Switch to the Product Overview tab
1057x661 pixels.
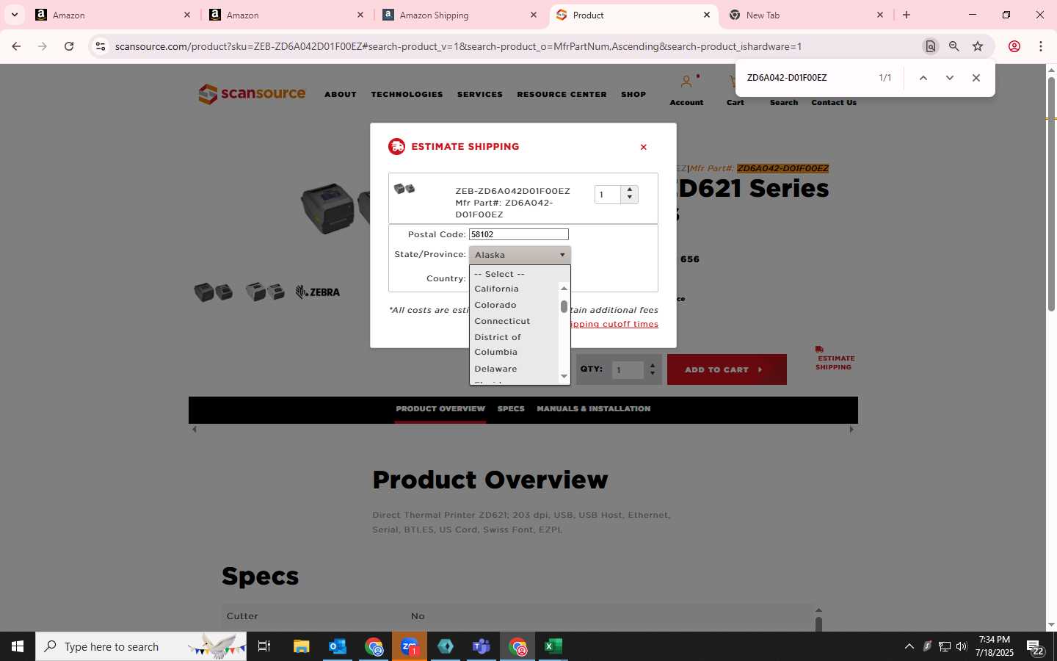[x=440, y=409]
